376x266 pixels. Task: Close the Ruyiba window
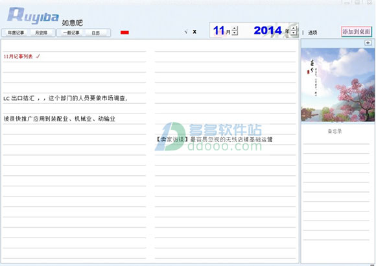pos(369,2)
